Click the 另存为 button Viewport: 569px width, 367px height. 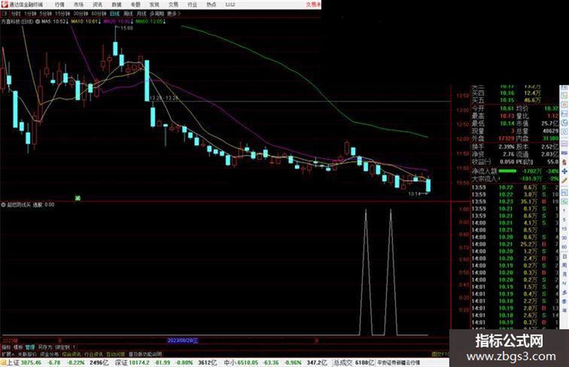coord(45,347)
